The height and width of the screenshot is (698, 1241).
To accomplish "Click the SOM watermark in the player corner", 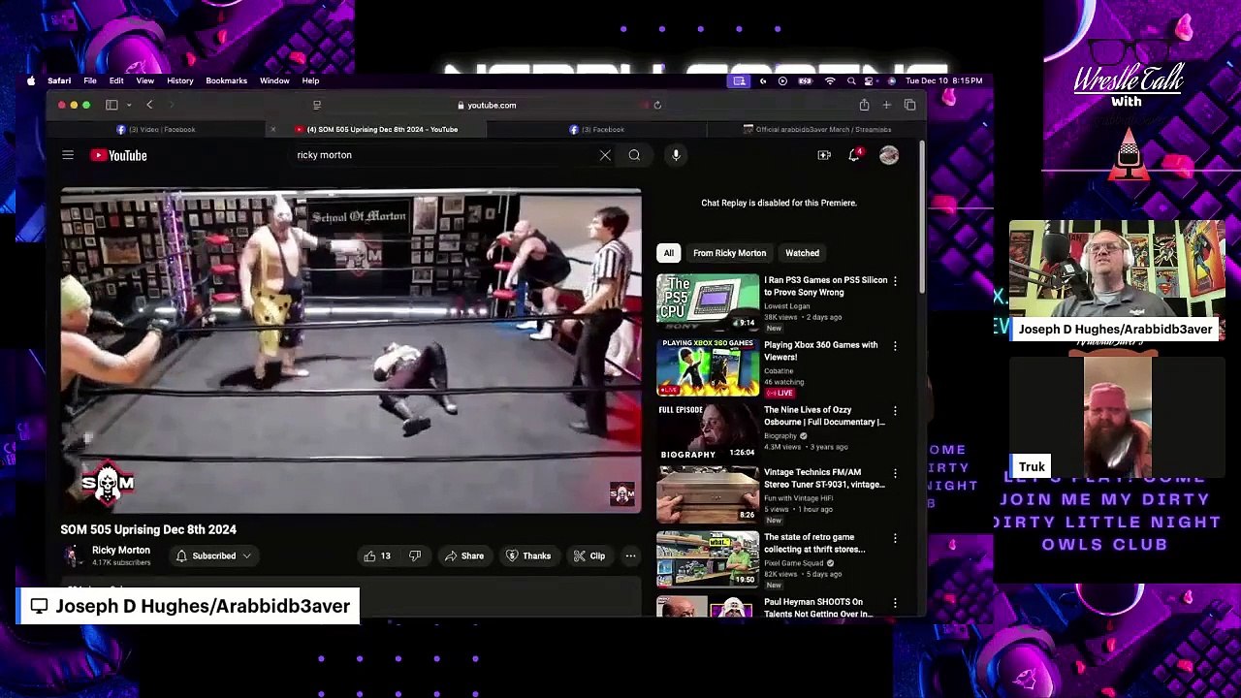I will [x=621, y=494].
